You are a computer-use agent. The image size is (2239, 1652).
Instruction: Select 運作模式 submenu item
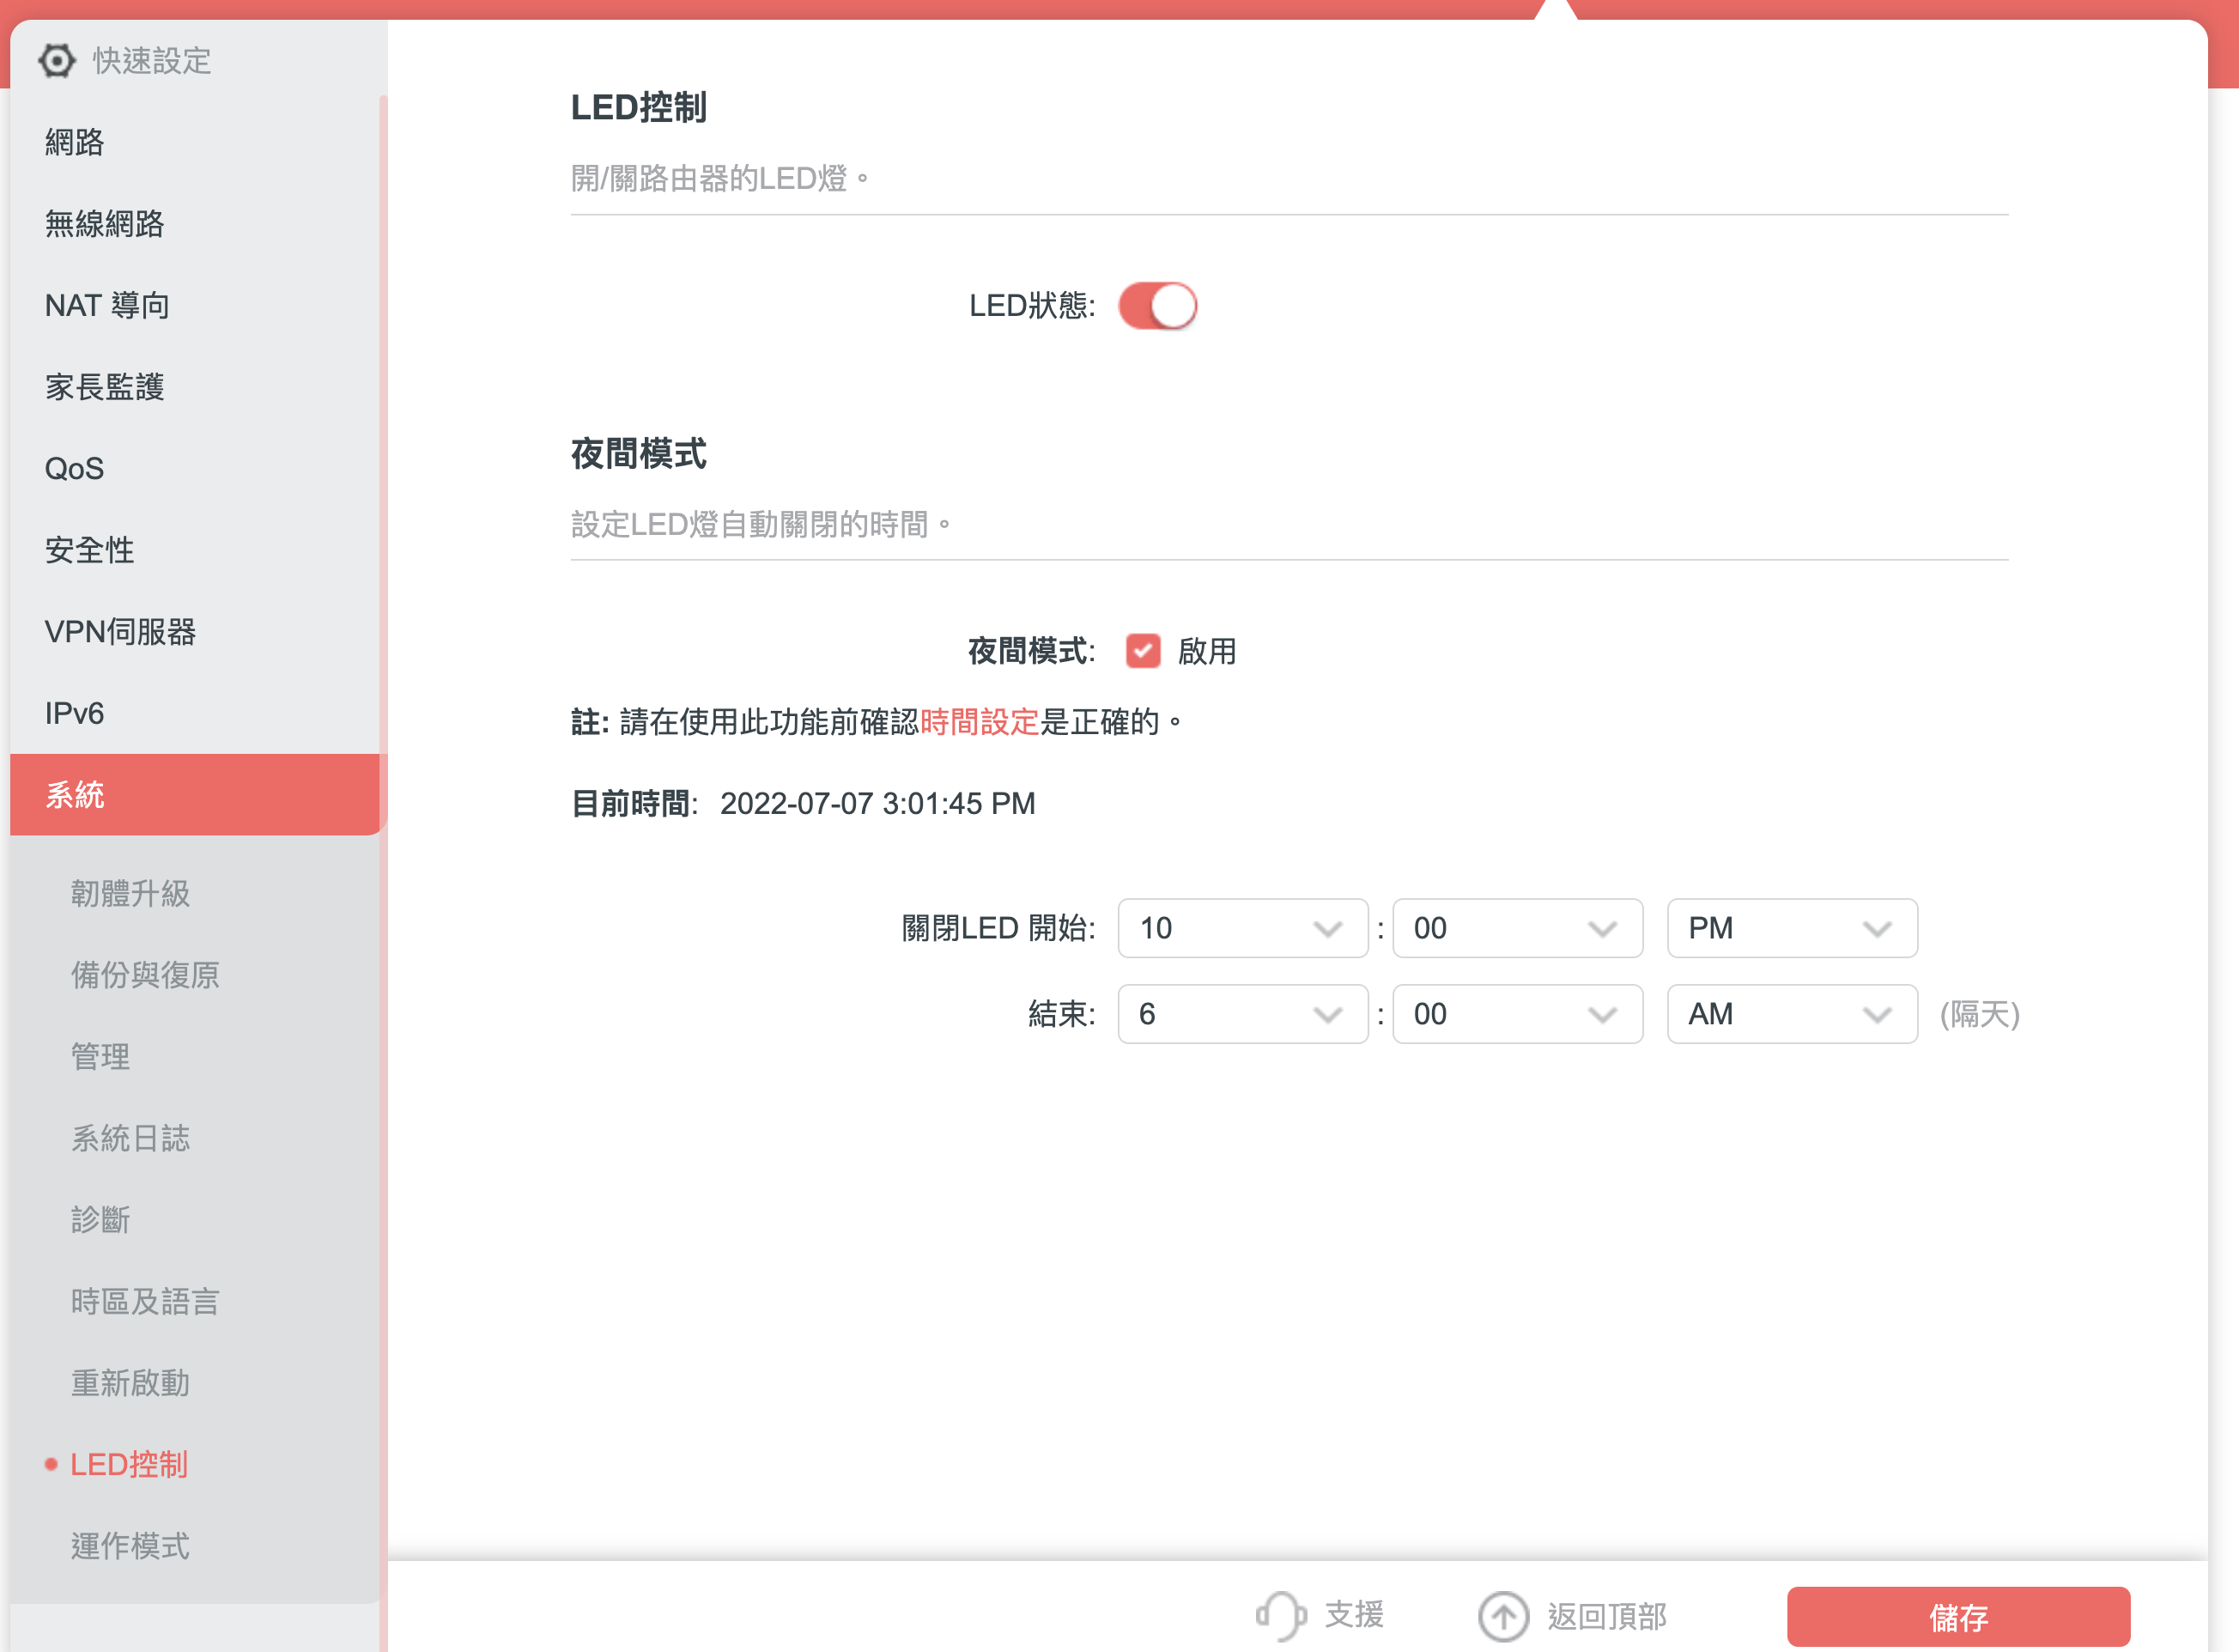130,1546
